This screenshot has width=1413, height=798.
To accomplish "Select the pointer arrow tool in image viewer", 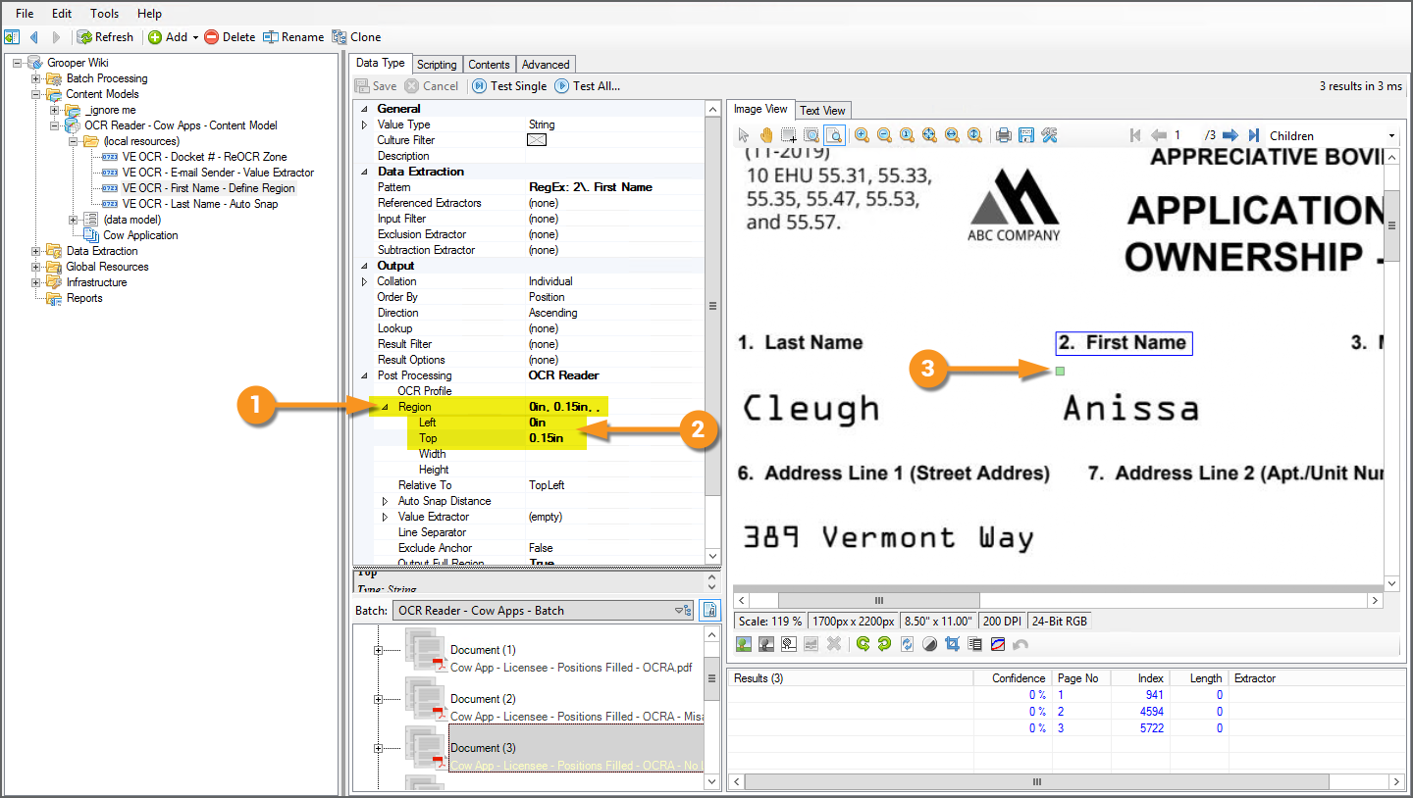I will click(744, 135).
